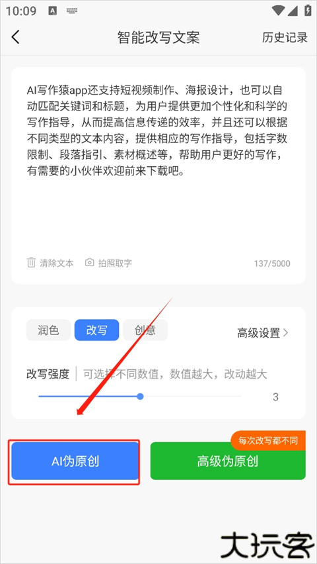
Task: Tap the trash can clear-text icon
Action: coord(32,263)
